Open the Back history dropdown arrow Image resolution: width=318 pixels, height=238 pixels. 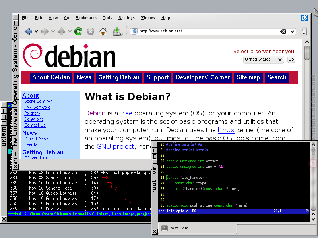(36, 31)
